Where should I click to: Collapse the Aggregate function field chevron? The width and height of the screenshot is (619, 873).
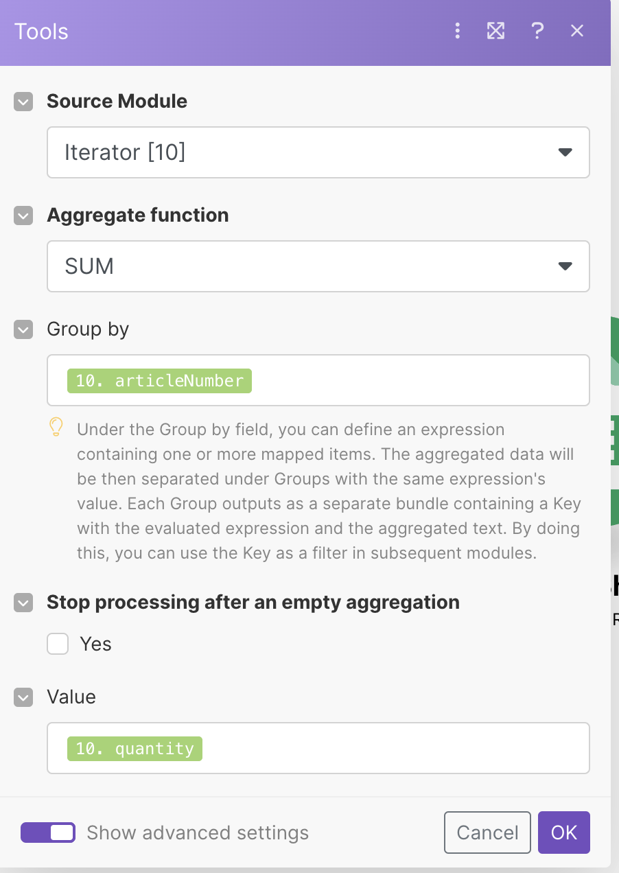[23, 216]
